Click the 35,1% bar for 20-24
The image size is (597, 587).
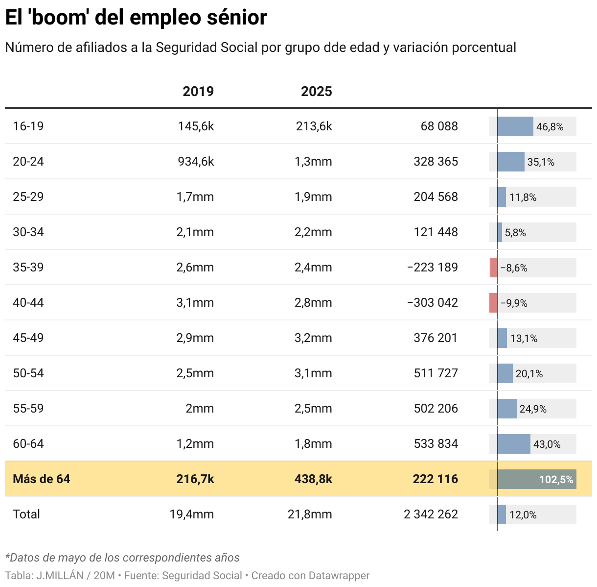click(x=511, y=162)
